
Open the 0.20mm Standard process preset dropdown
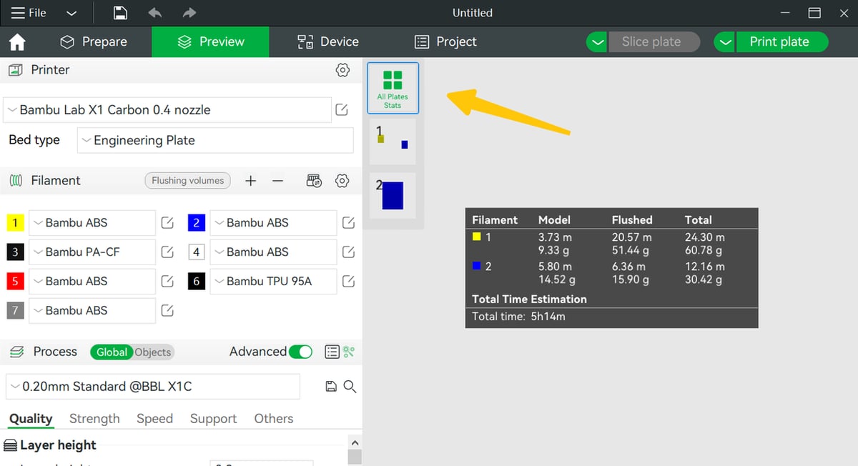point(152,387)
